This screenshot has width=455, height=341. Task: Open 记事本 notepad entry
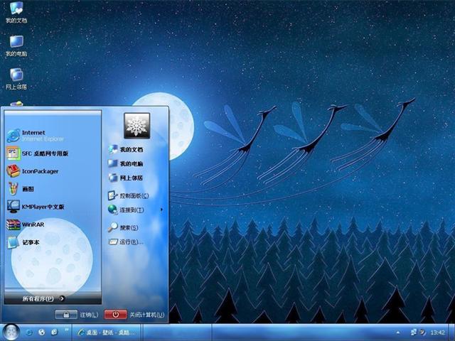click(23, 242)
